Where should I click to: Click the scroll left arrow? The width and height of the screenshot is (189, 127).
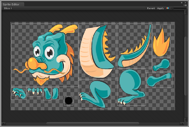pos(3,124)
